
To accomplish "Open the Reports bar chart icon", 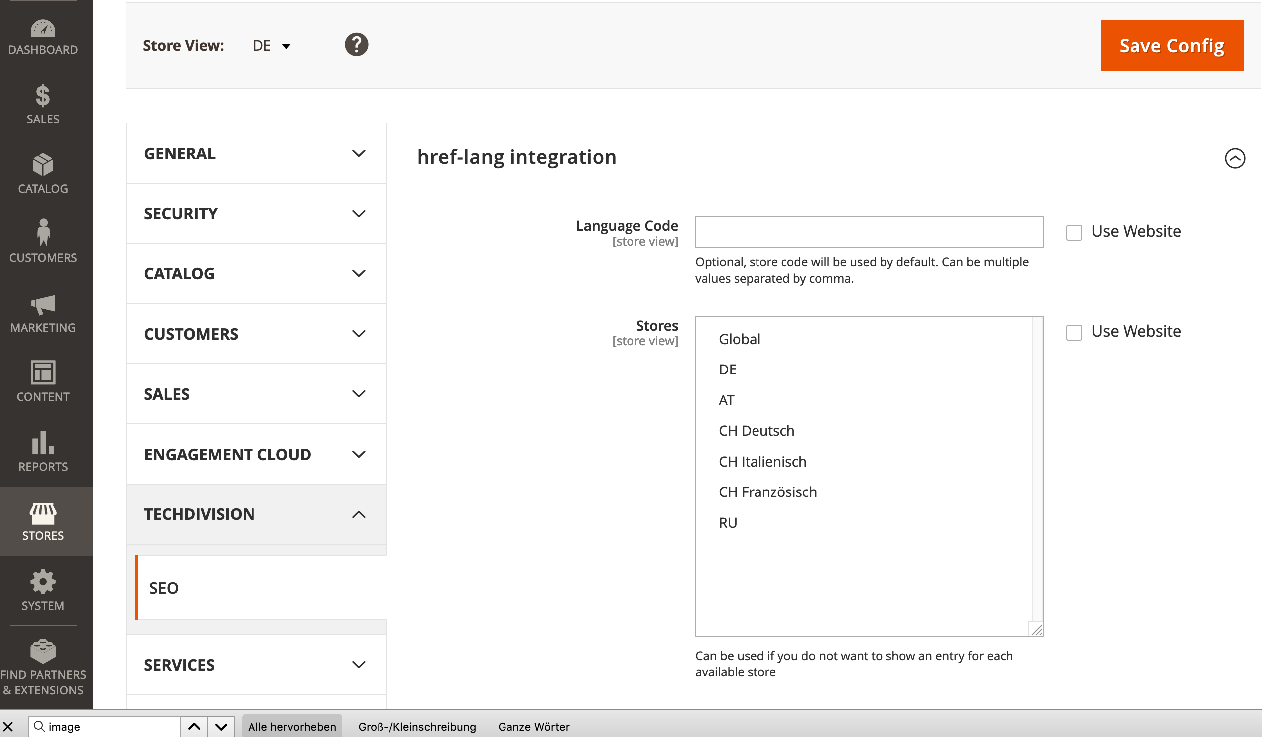I will (43, 443).
